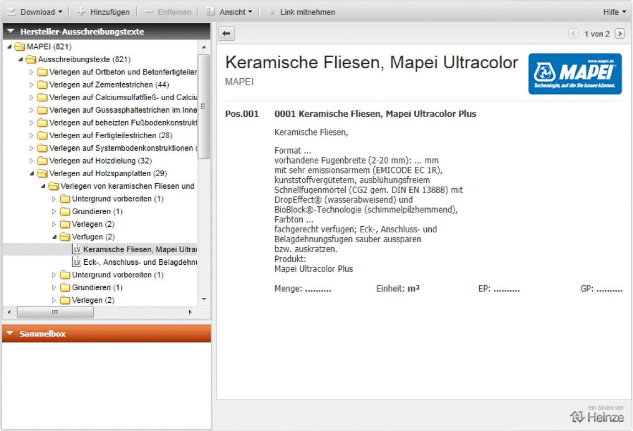633x431 pixels.
Task: Open Keramische Fliesen, Mapei Ultracolor item
Action: point(140,249)
